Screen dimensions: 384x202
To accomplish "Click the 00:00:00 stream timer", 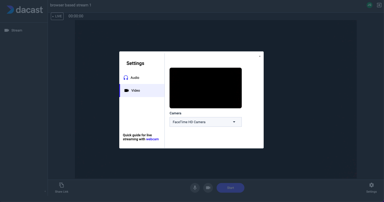I will point(76,16).
